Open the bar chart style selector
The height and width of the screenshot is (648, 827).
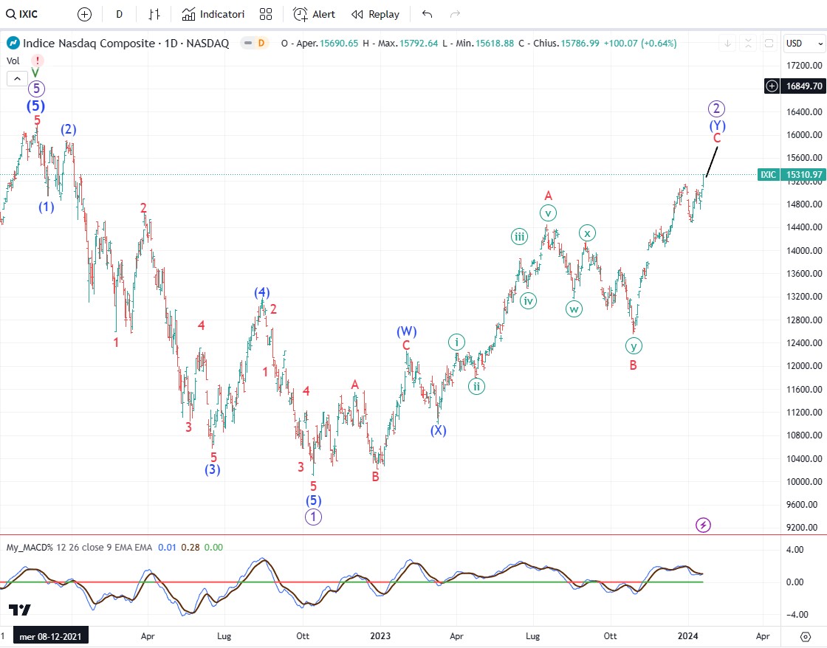click(x=154, y=14)
